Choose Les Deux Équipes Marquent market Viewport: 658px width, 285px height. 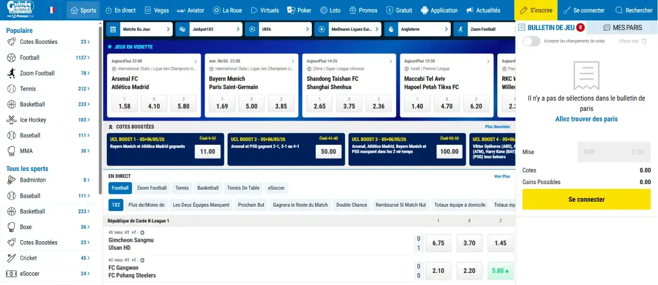[x=201, y=205]
